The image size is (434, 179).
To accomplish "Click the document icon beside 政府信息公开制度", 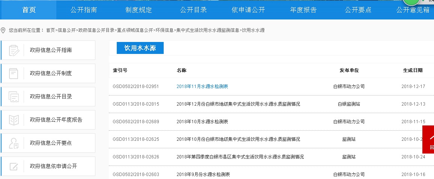I will 14,73.
